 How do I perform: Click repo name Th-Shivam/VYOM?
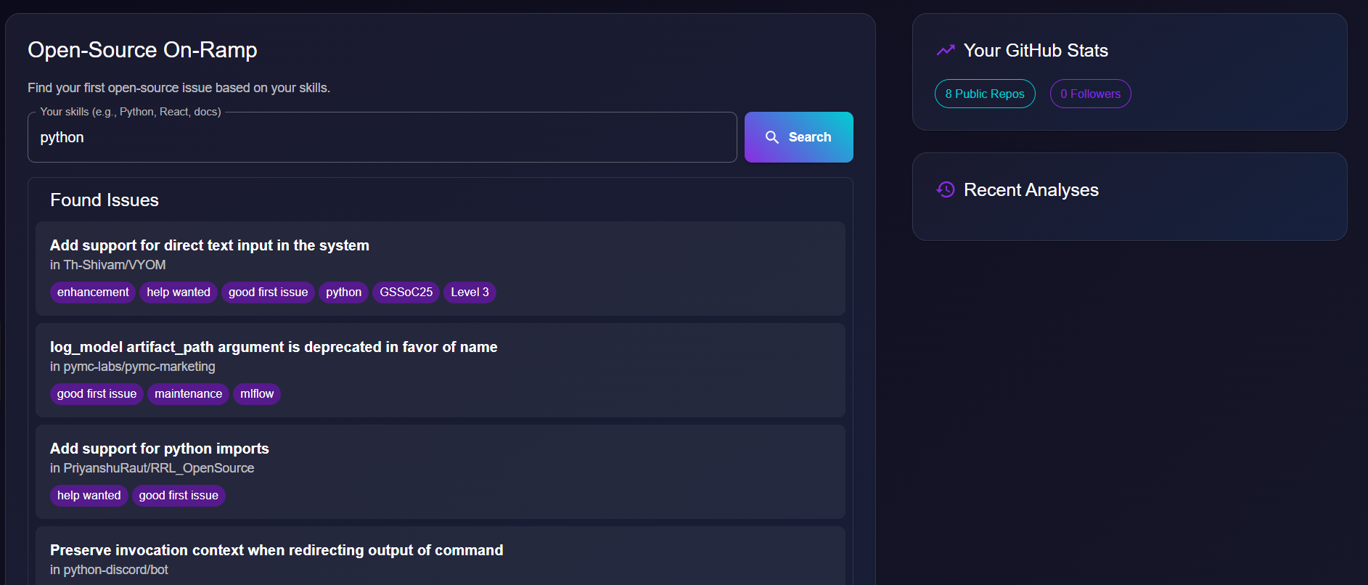click(115, 265)
